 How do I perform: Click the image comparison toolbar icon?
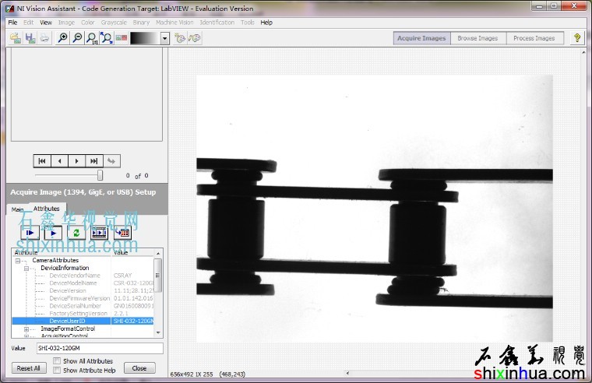click(x=122, y=38)
